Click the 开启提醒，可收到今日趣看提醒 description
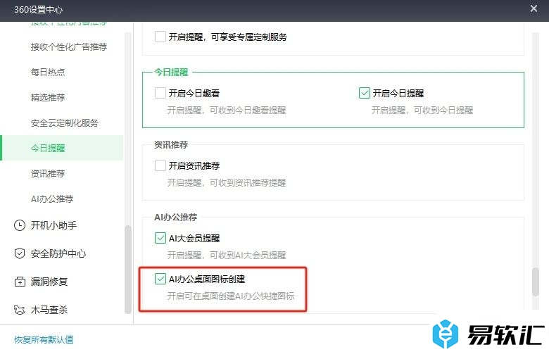The height and width of the screenshot is (352, 549). 227,111
